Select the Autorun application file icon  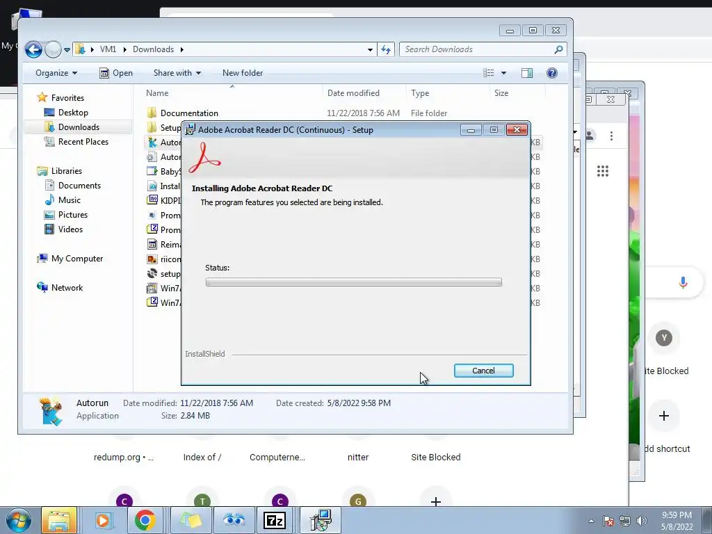click(152, 142)
